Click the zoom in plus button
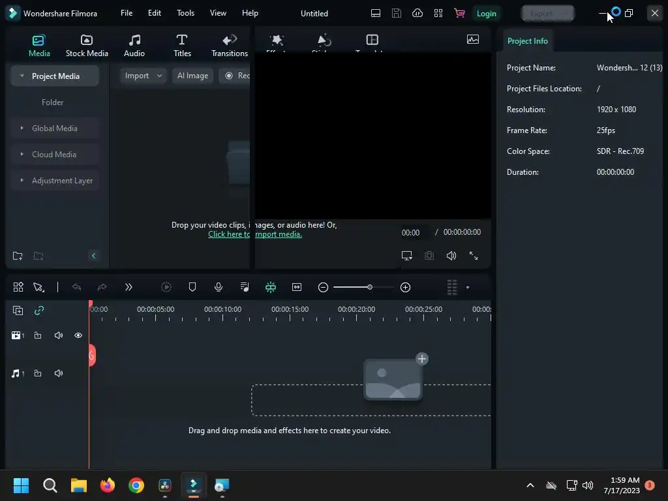 click(405, 287)
